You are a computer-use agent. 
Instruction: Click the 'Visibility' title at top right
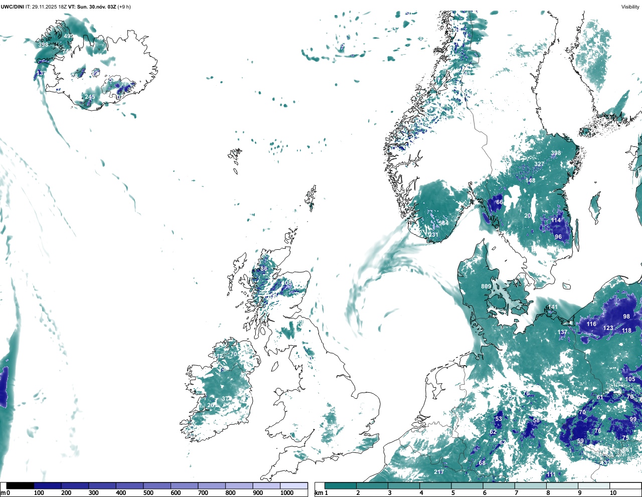pos(630,7)
